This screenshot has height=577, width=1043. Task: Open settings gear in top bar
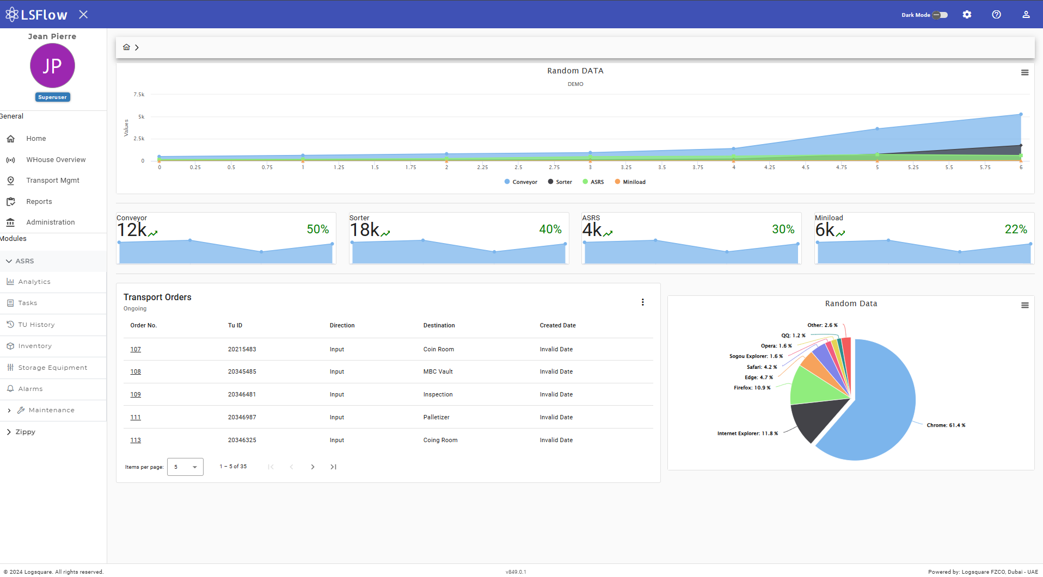pyautogui.click(x=967, y=15)
